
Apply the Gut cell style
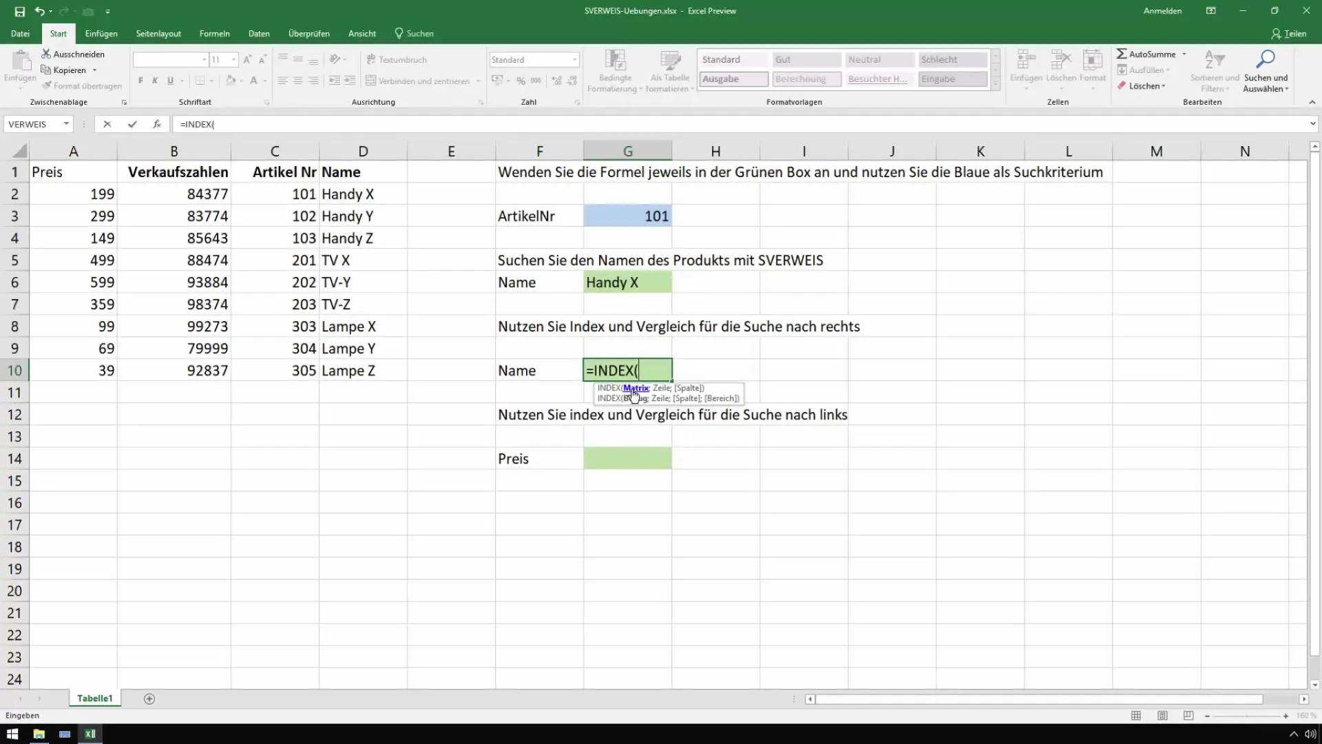pos(806,60)
